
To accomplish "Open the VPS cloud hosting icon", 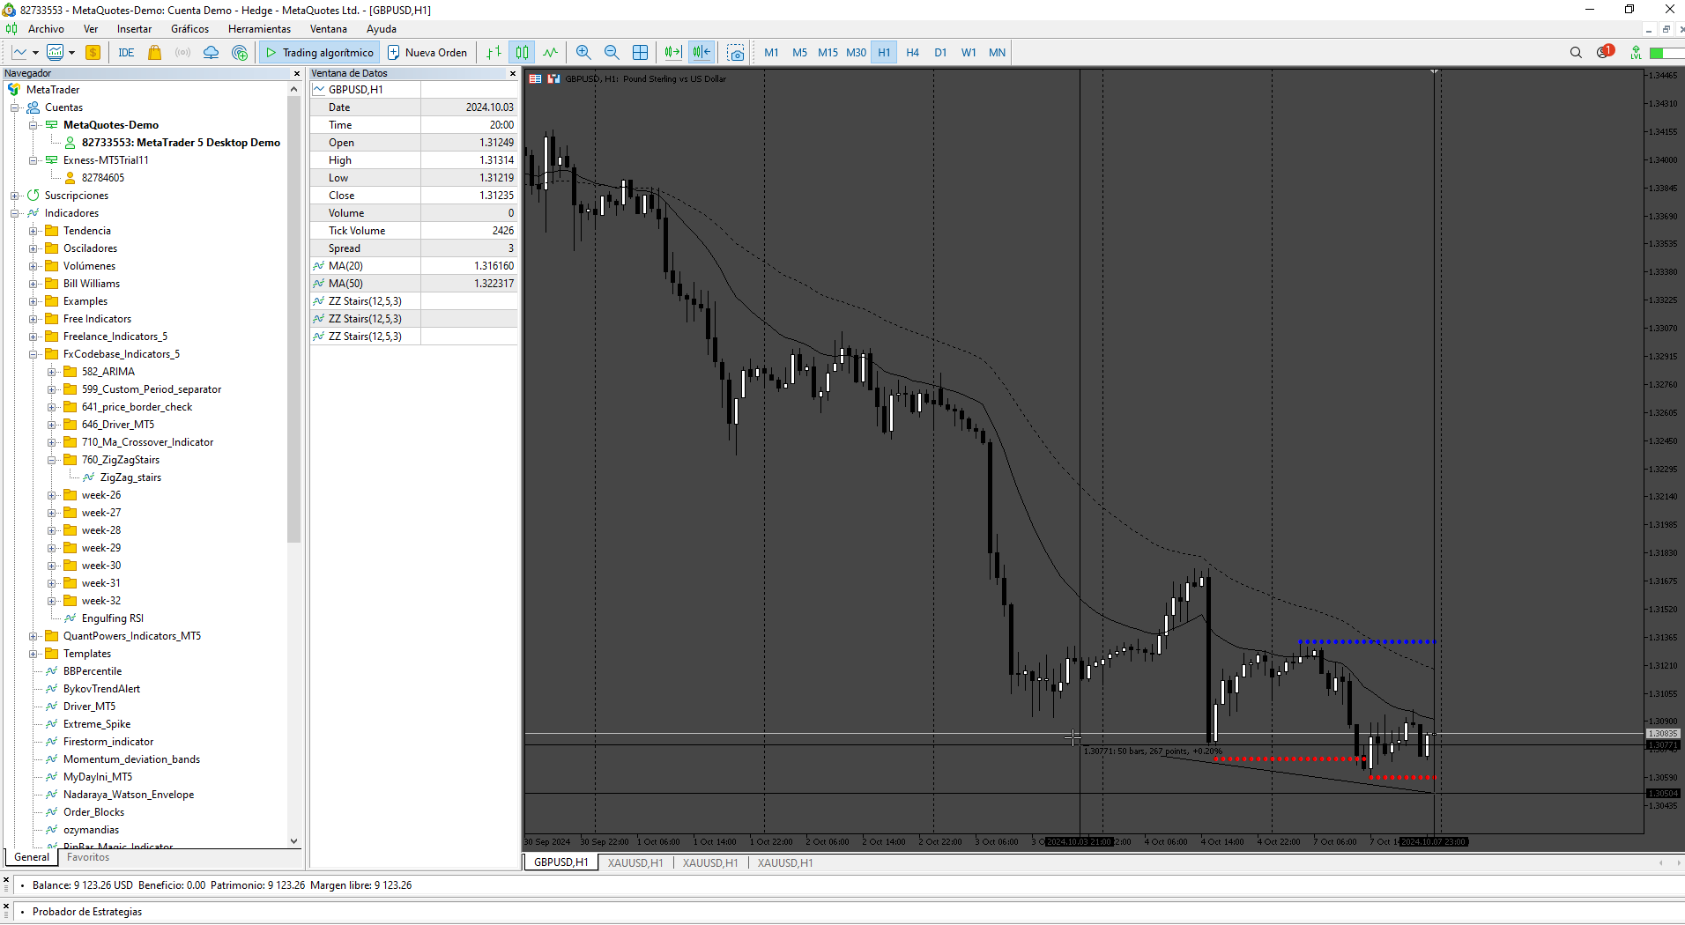I will (212, 53).
